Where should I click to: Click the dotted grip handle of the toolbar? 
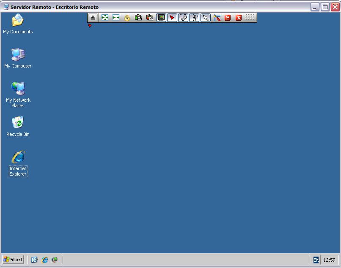tap(250, 18)
